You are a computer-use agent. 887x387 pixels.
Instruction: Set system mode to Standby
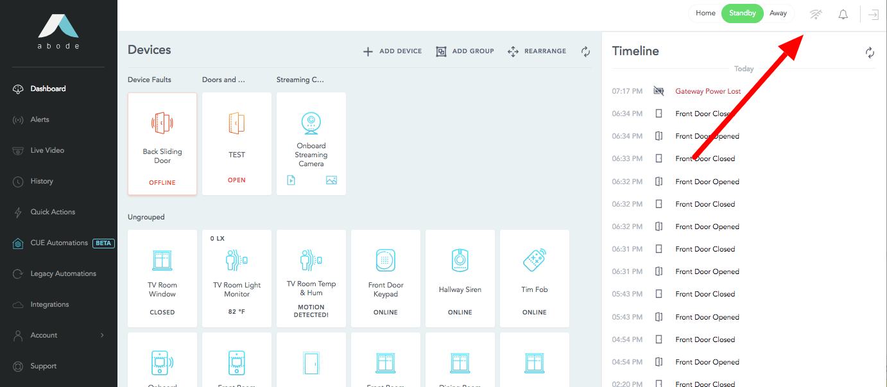(743, 13)
